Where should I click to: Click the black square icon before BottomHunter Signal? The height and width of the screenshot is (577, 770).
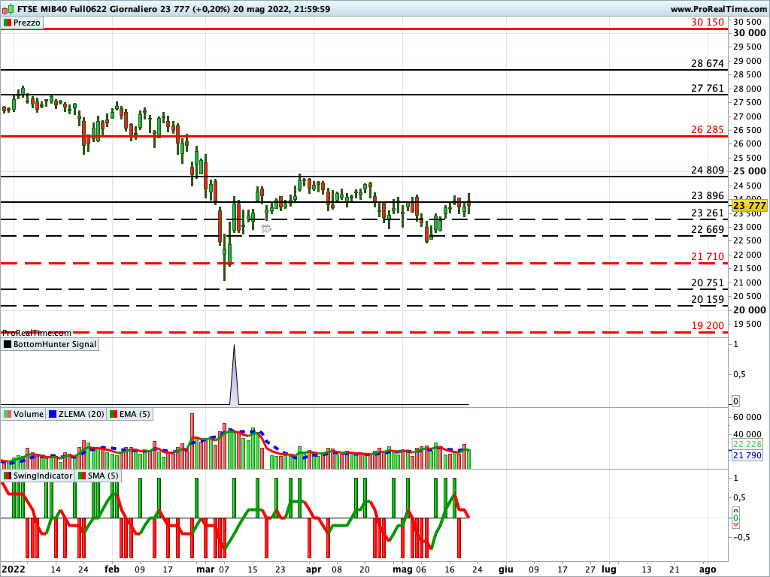click(7, 344)
